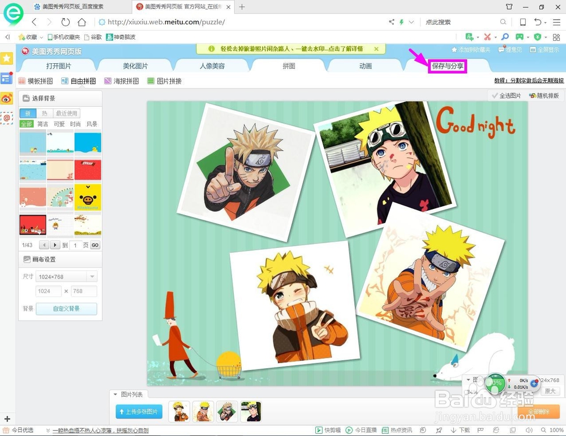Screen dimensions: 566x436
Task: Click 自定义背景 button
Action: tap(66, 308)
